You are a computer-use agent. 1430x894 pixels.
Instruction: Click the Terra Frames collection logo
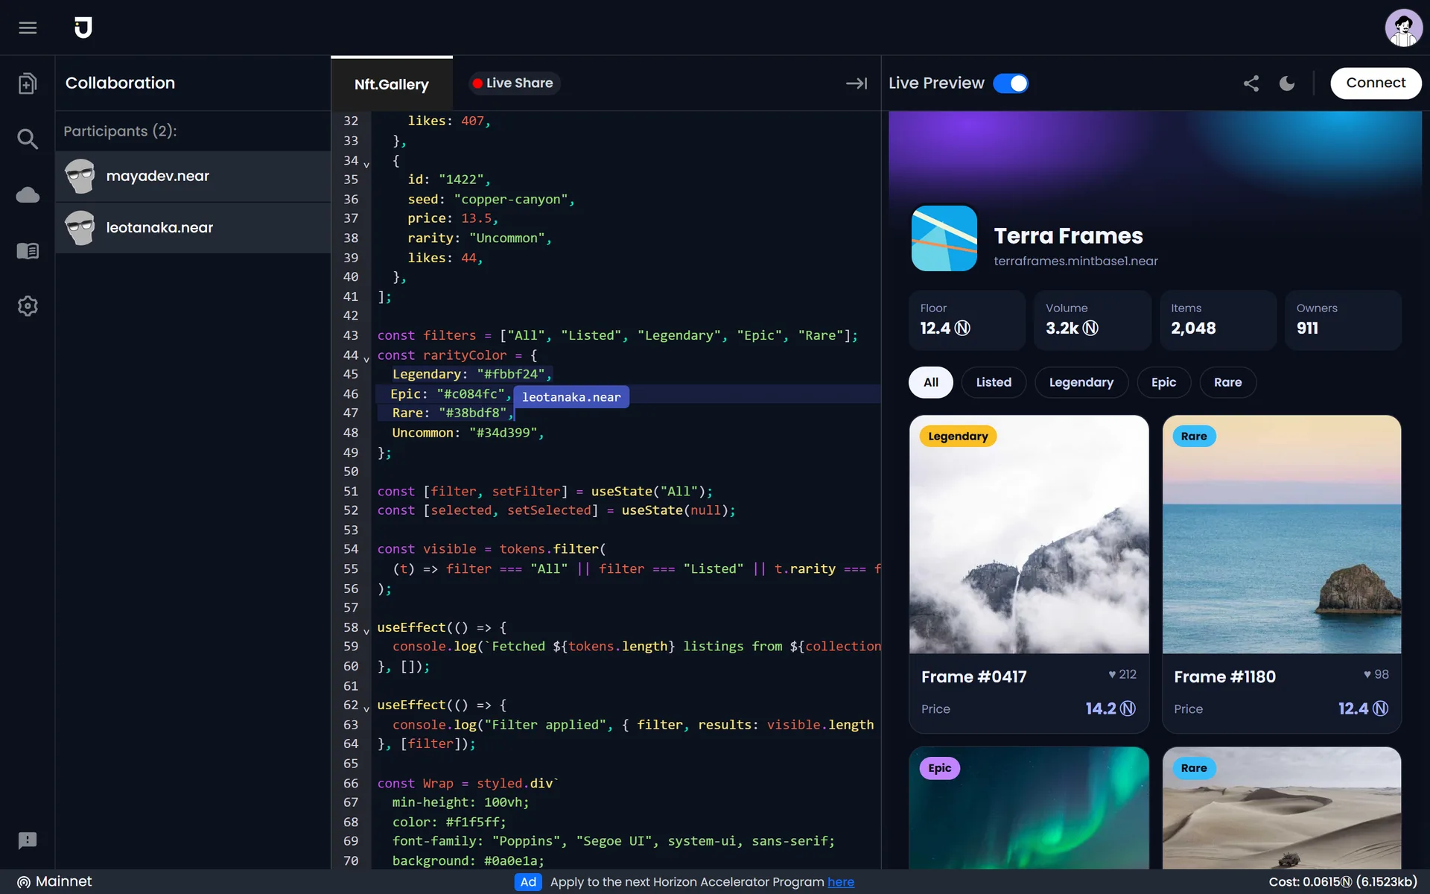point(944,238)
